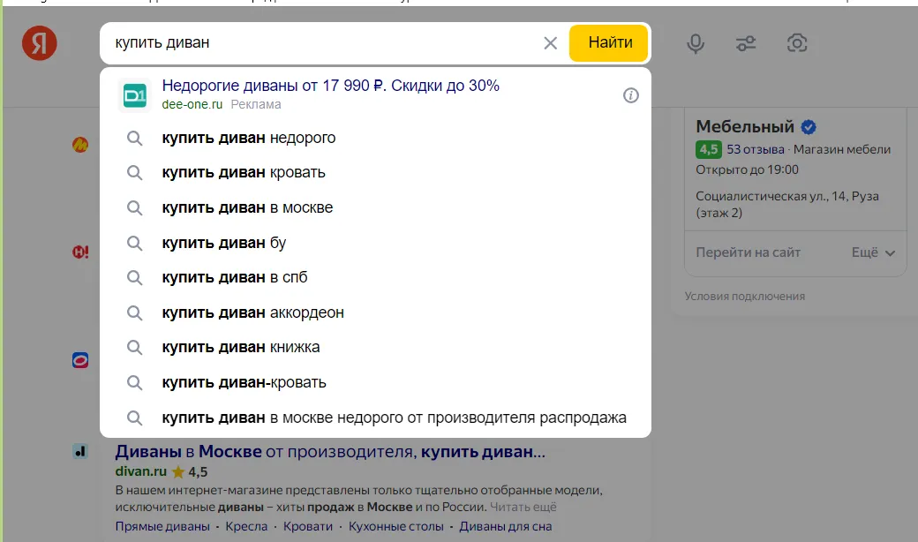Click Перейти на сайт link
This screenshot has width=918, height=542.
[x=748, y=252]
